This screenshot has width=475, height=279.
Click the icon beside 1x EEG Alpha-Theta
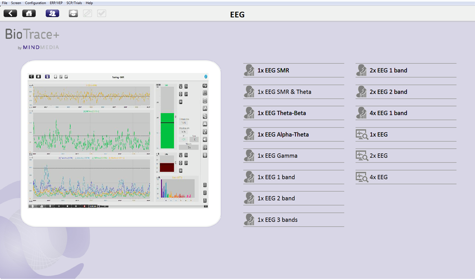(x=249, y=134)
